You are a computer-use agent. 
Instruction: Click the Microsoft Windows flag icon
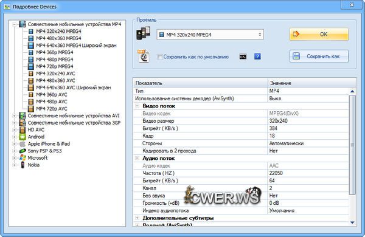tap(23, 157)
